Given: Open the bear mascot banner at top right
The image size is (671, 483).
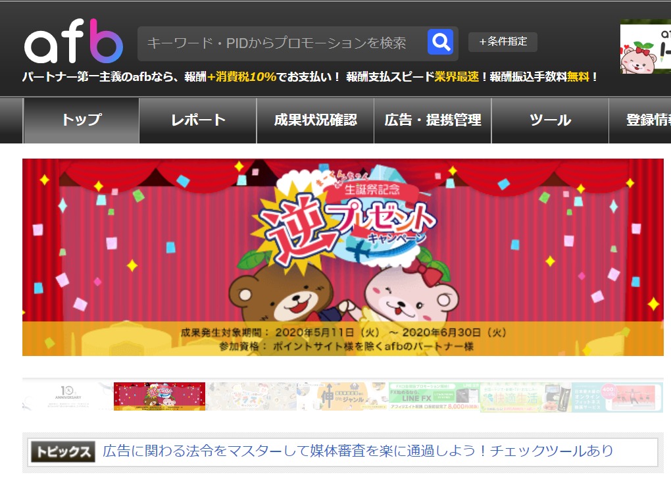Looking at the screenshot, I should pyautogui.click(x=645, y=46).
